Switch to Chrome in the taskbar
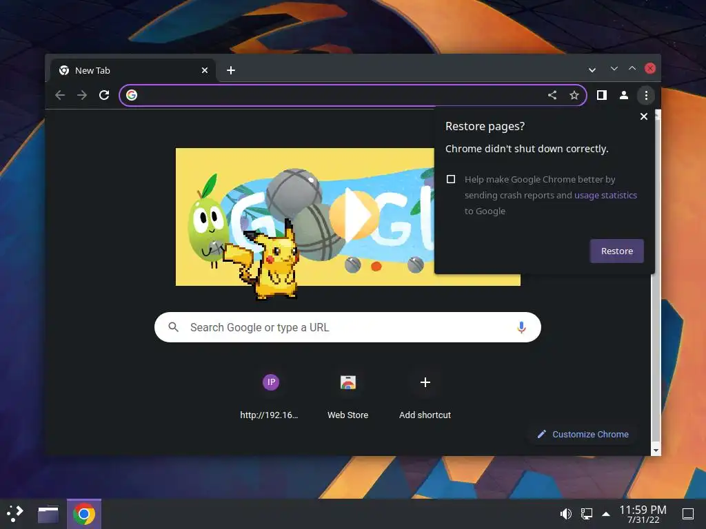The image size is (706, 529). tap(84, 514)
